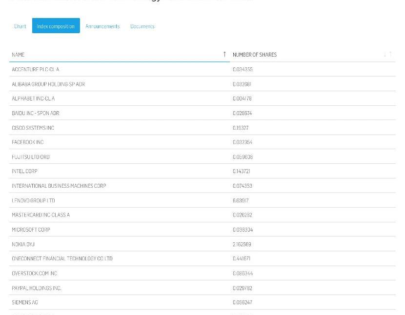Click Accenture's share count 0.034355

(243, 69)
